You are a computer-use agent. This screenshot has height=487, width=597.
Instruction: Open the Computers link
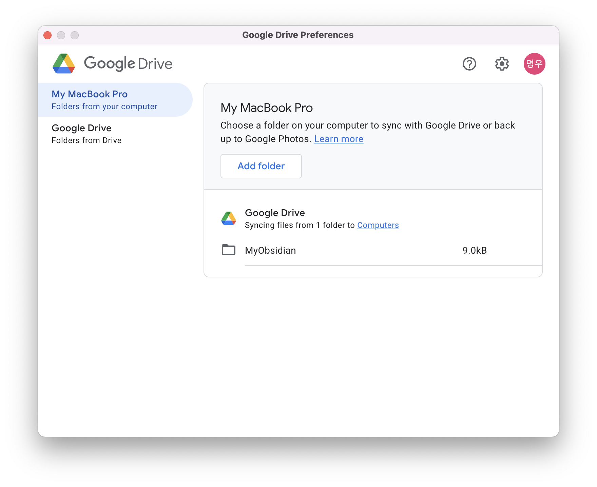click(378, 225)
